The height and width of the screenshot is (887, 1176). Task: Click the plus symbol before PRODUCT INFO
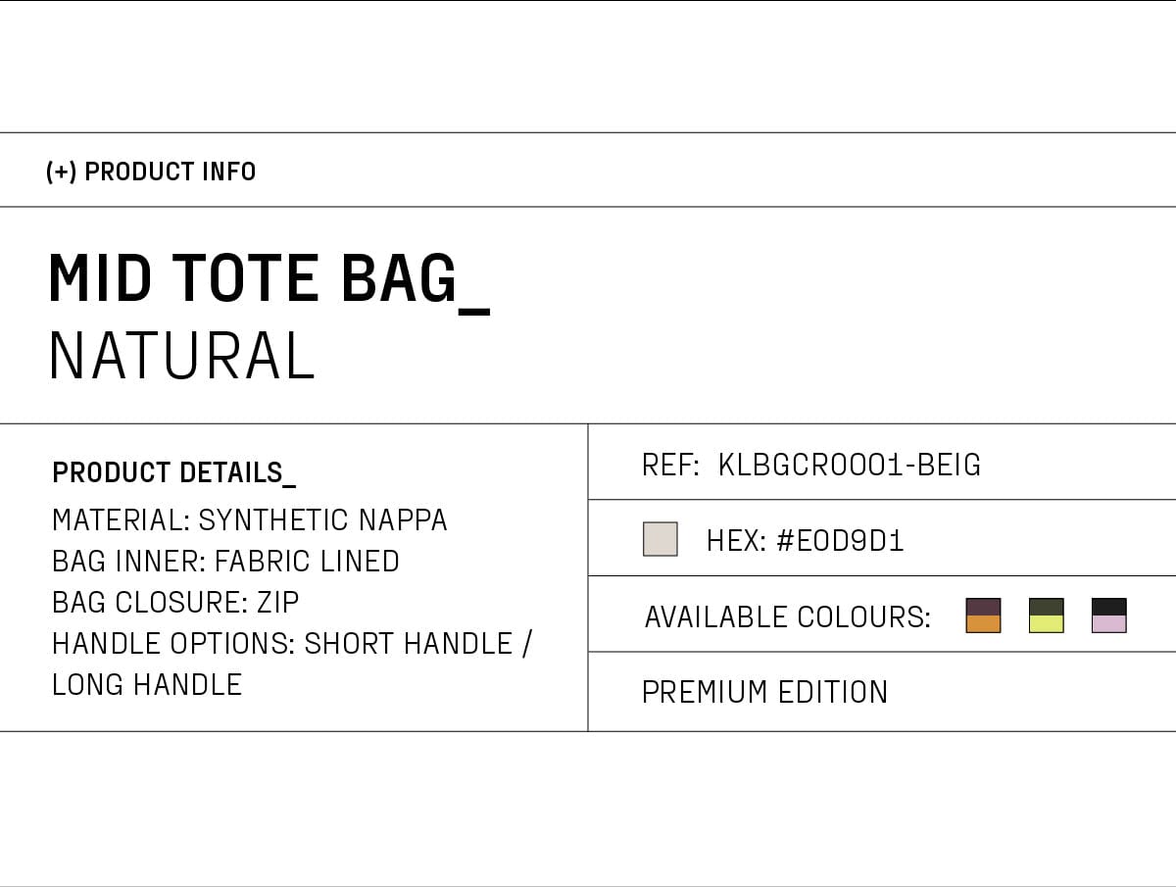61,172
